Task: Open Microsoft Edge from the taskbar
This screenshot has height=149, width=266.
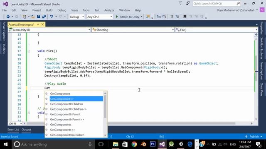Action: pos(190,144)
